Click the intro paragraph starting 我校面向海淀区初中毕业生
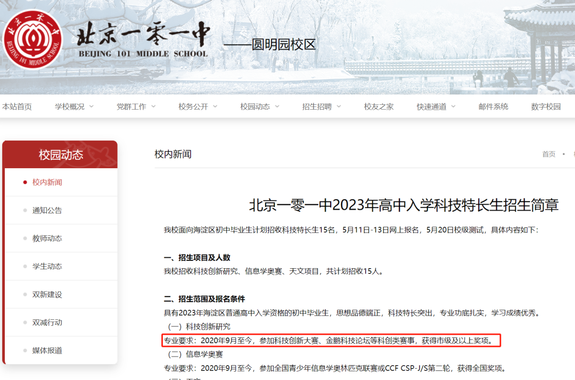Screen dimensions: 575x380 (351, 230)
